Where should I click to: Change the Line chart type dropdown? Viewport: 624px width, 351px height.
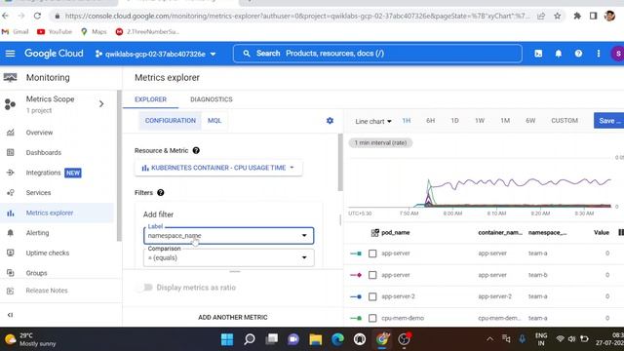click(x=372, y=121)
